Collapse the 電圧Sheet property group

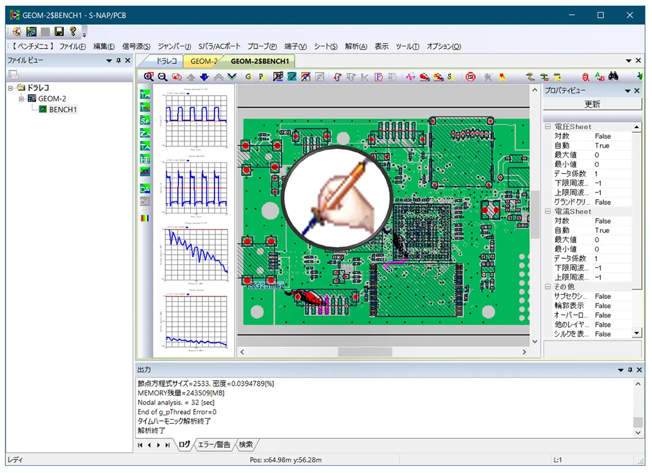tap(548, 127)
